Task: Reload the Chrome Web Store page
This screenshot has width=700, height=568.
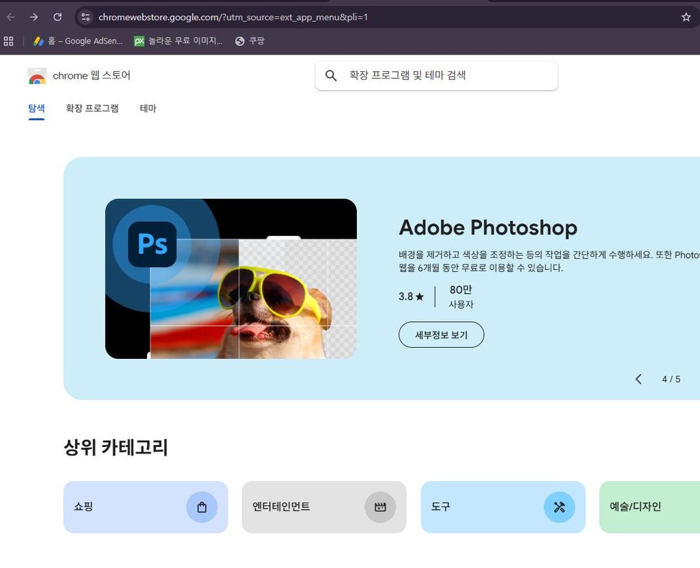Action: coord(57,17)
